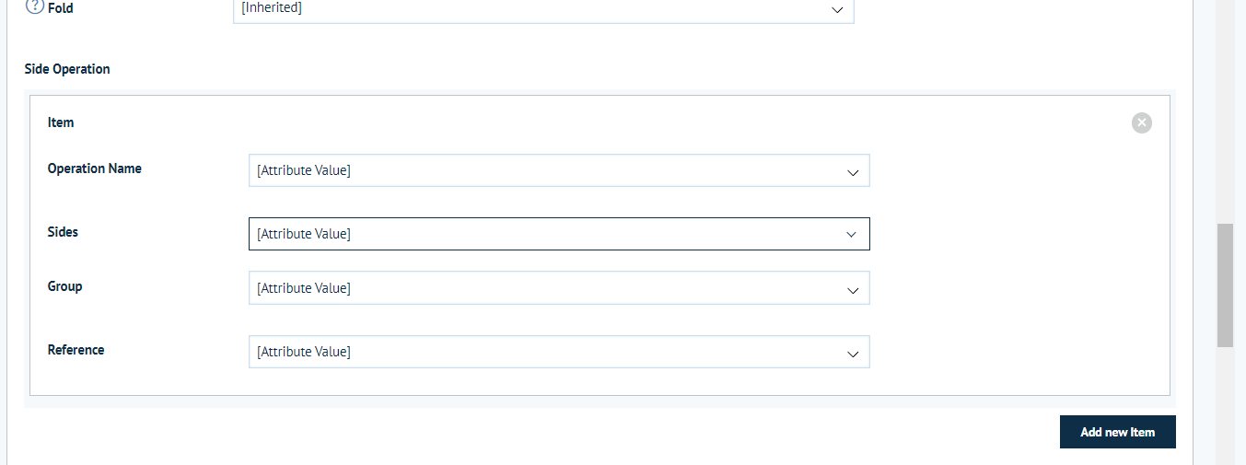Image resolution: width=1246 pixels, height=465 pixels.
Task: Click the Operation Name field label
Action: [x=95, y=169]
